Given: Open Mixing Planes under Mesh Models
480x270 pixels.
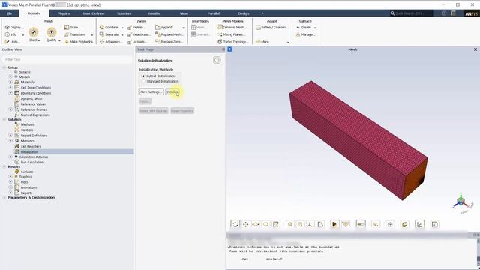Looking at the screenshot, I should coord(232,34).
